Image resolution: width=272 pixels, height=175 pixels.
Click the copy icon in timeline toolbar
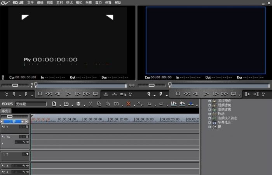click(x=99, y=104)
